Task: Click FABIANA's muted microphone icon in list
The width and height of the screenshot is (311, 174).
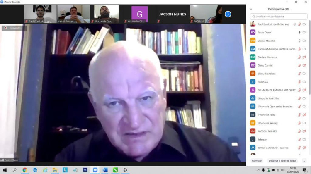Action: [x=299, y=82]
